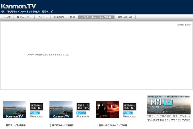This screenshot has height=129, width=193.
Task: Select the インターネットライブ中継 tab
Action: tap(96, 17)
